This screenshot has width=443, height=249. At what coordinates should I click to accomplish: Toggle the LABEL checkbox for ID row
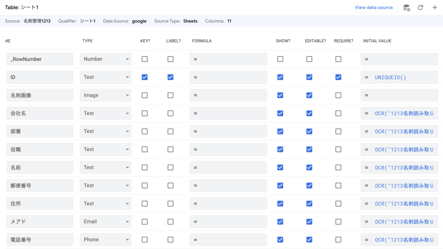tap(170, 77)
